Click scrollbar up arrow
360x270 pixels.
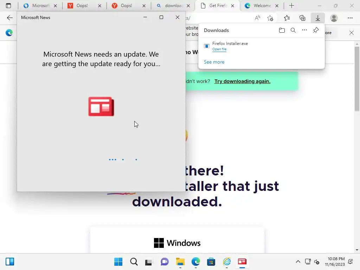point(357,44)
